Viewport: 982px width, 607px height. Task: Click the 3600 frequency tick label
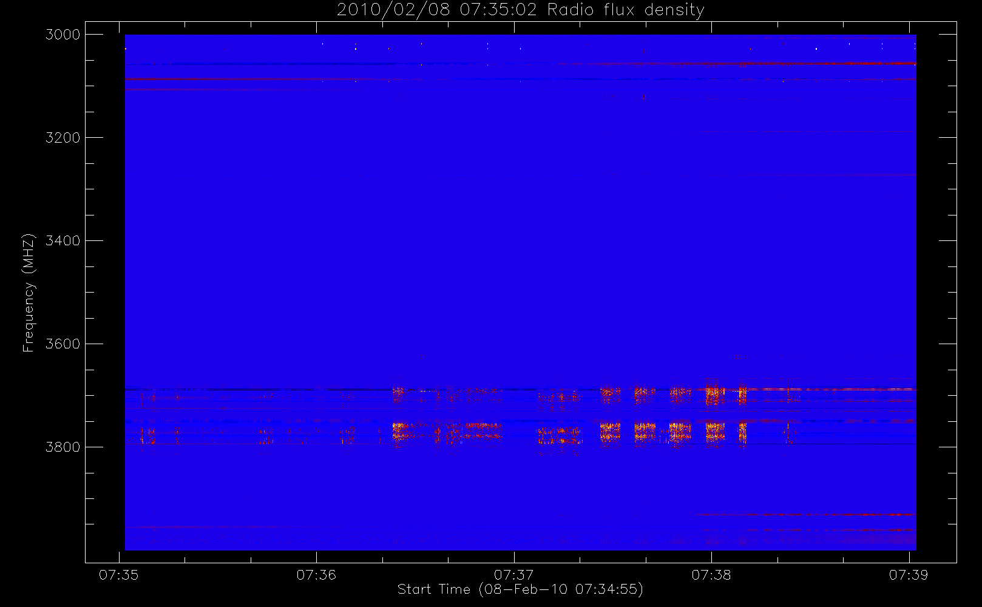tap(63, 344)
